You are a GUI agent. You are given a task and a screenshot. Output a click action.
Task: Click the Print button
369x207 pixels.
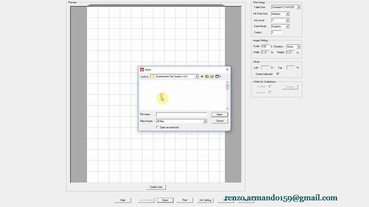184,200
